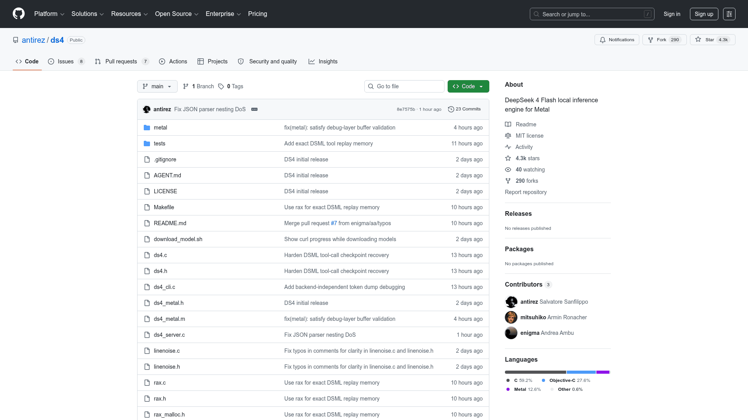Open the green Code dropdown
748x420 pixels.
(x=468, y=86)
